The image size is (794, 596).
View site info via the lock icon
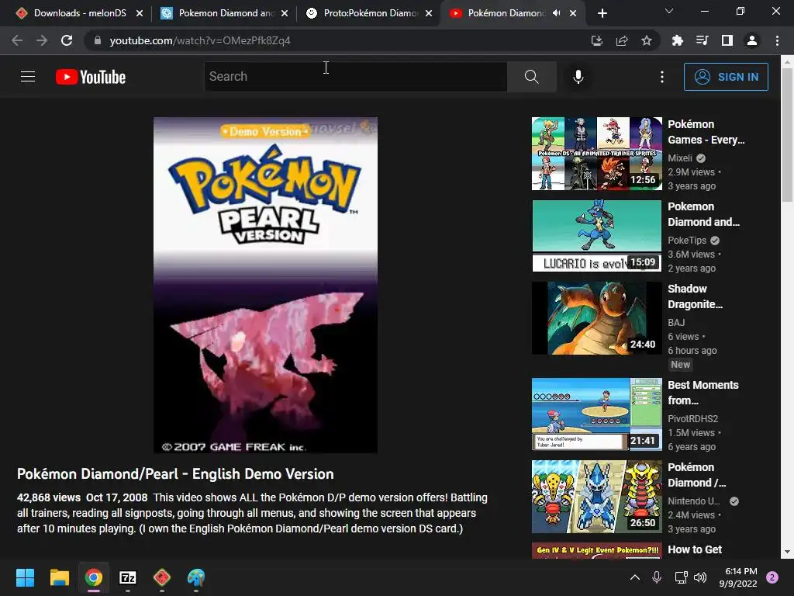97,40
